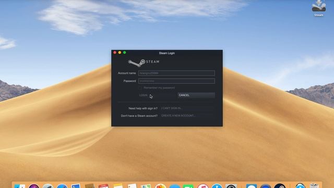Click the Password input field
The image size is (334, 188).
[x=176, y=81]
